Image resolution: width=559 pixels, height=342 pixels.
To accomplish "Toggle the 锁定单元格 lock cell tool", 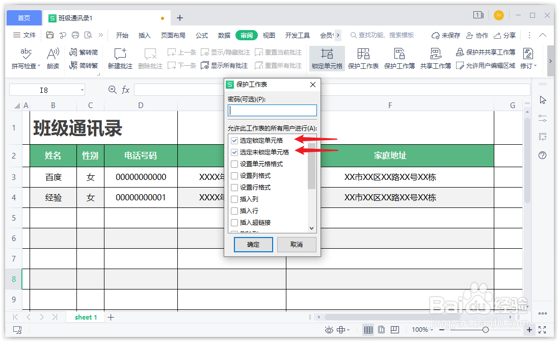I will 327,59.
